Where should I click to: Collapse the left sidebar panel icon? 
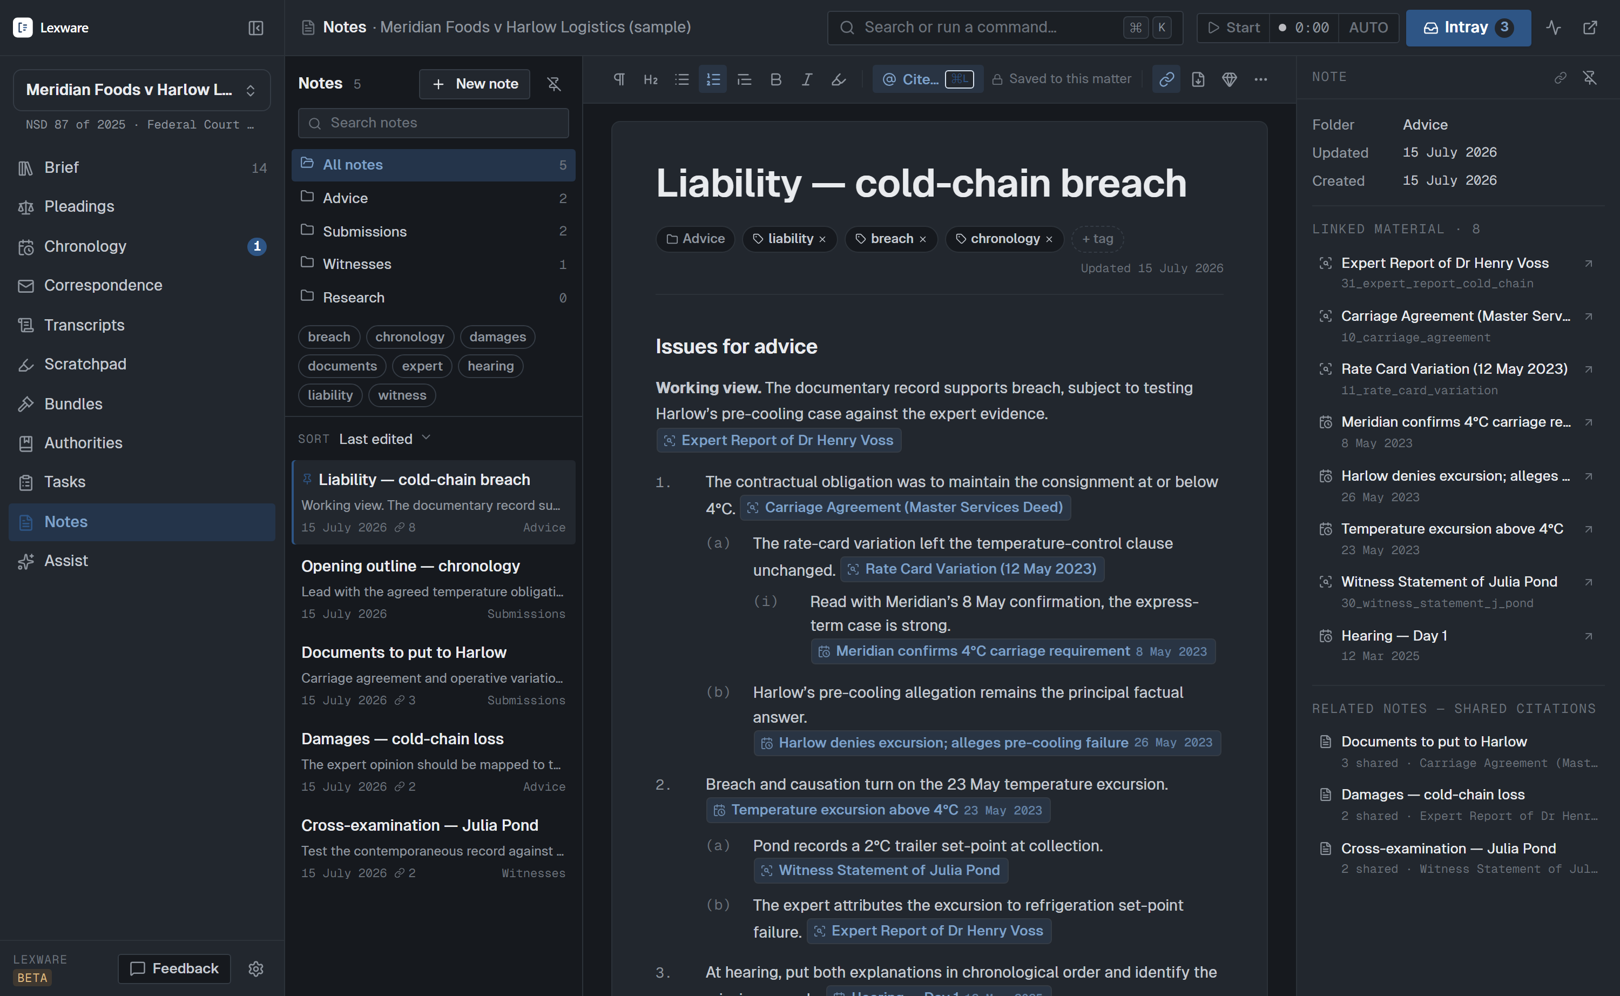click(x=255, y=28)
